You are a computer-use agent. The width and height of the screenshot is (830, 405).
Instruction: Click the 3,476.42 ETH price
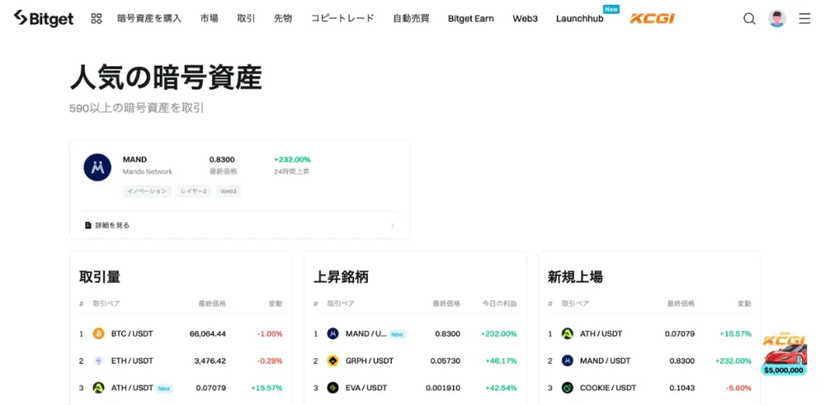pos(210,360)
